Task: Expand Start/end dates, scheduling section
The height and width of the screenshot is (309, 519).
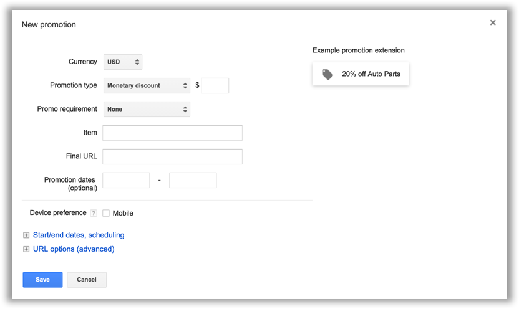Action: pos(79,235)
